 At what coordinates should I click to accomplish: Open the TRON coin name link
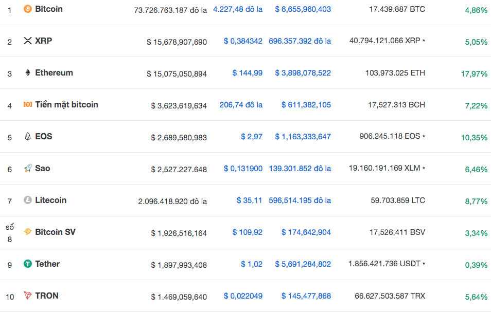(x=47, y=296)
